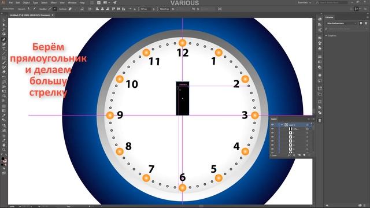Open the View menu
This screenshot has height=208, width=370.
point(62,2)
